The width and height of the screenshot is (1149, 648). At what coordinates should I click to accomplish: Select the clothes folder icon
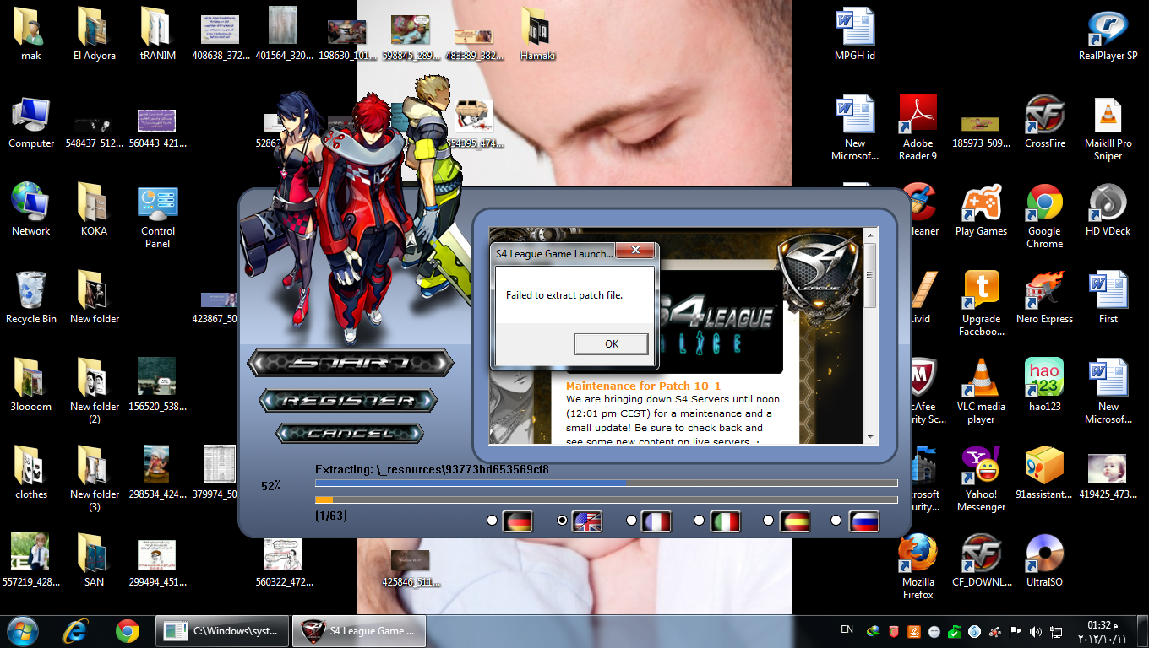click(31, 473)
